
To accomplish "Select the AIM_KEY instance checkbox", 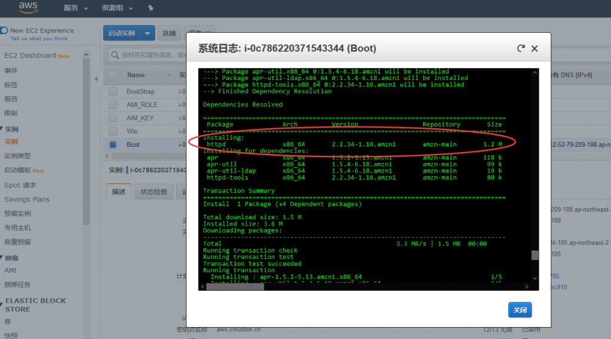I will pos(113,118).
